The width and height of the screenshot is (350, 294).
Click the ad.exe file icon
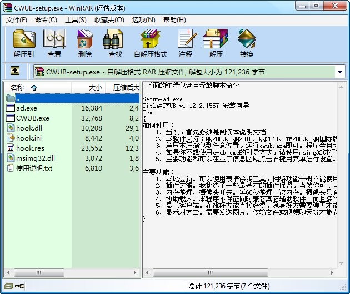point(11,108)
